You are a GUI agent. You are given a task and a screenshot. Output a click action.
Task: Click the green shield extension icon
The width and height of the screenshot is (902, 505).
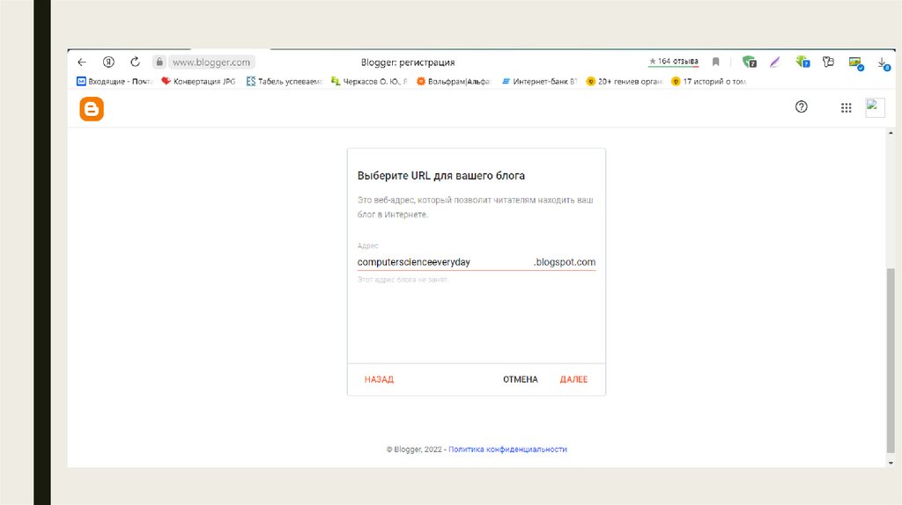tap(749, 62)
